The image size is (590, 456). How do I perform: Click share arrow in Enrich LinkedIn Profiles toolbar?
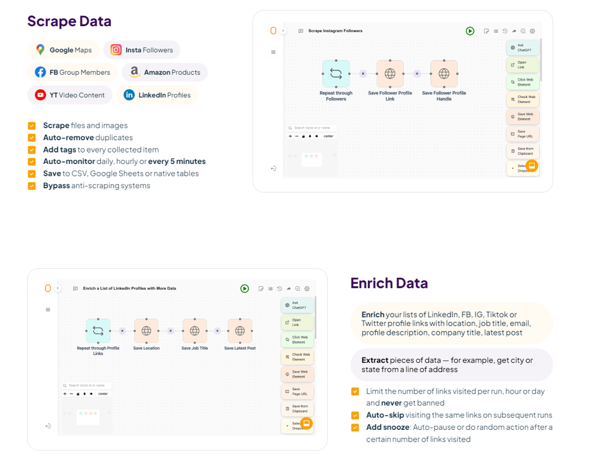288,289
